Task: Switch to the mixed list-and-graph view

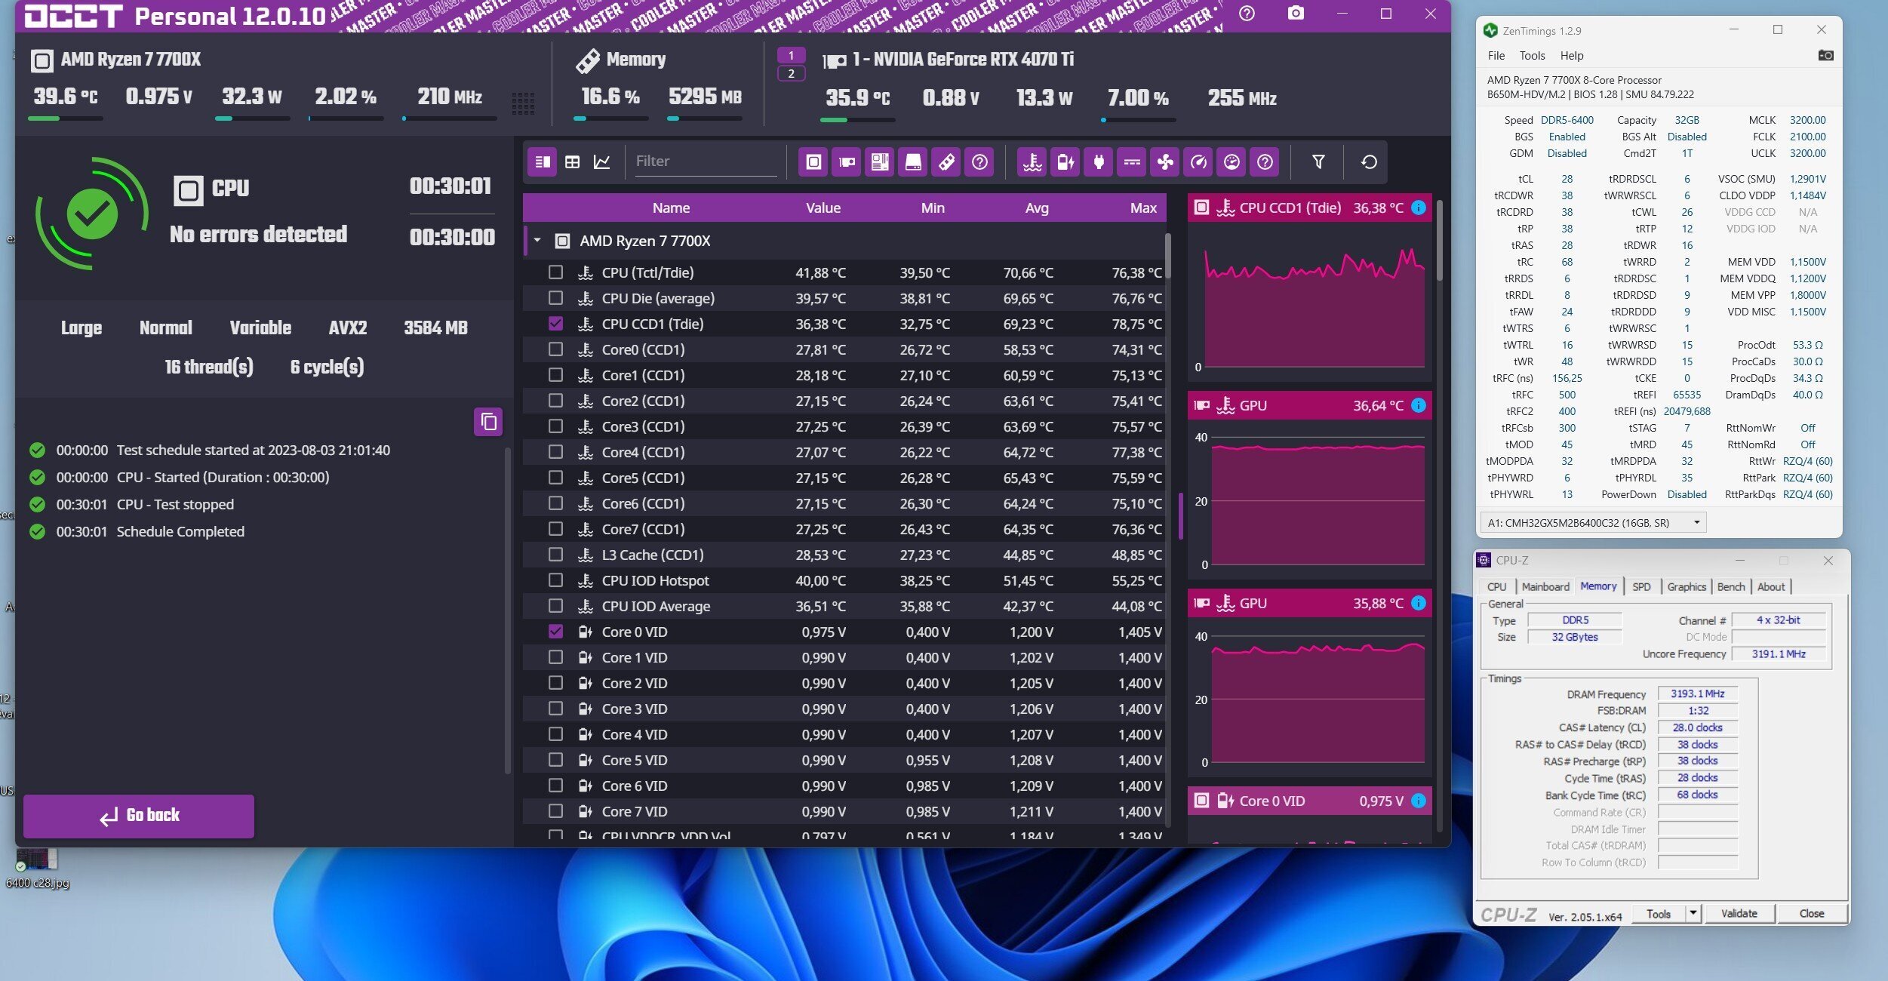Action: [542, 161]
